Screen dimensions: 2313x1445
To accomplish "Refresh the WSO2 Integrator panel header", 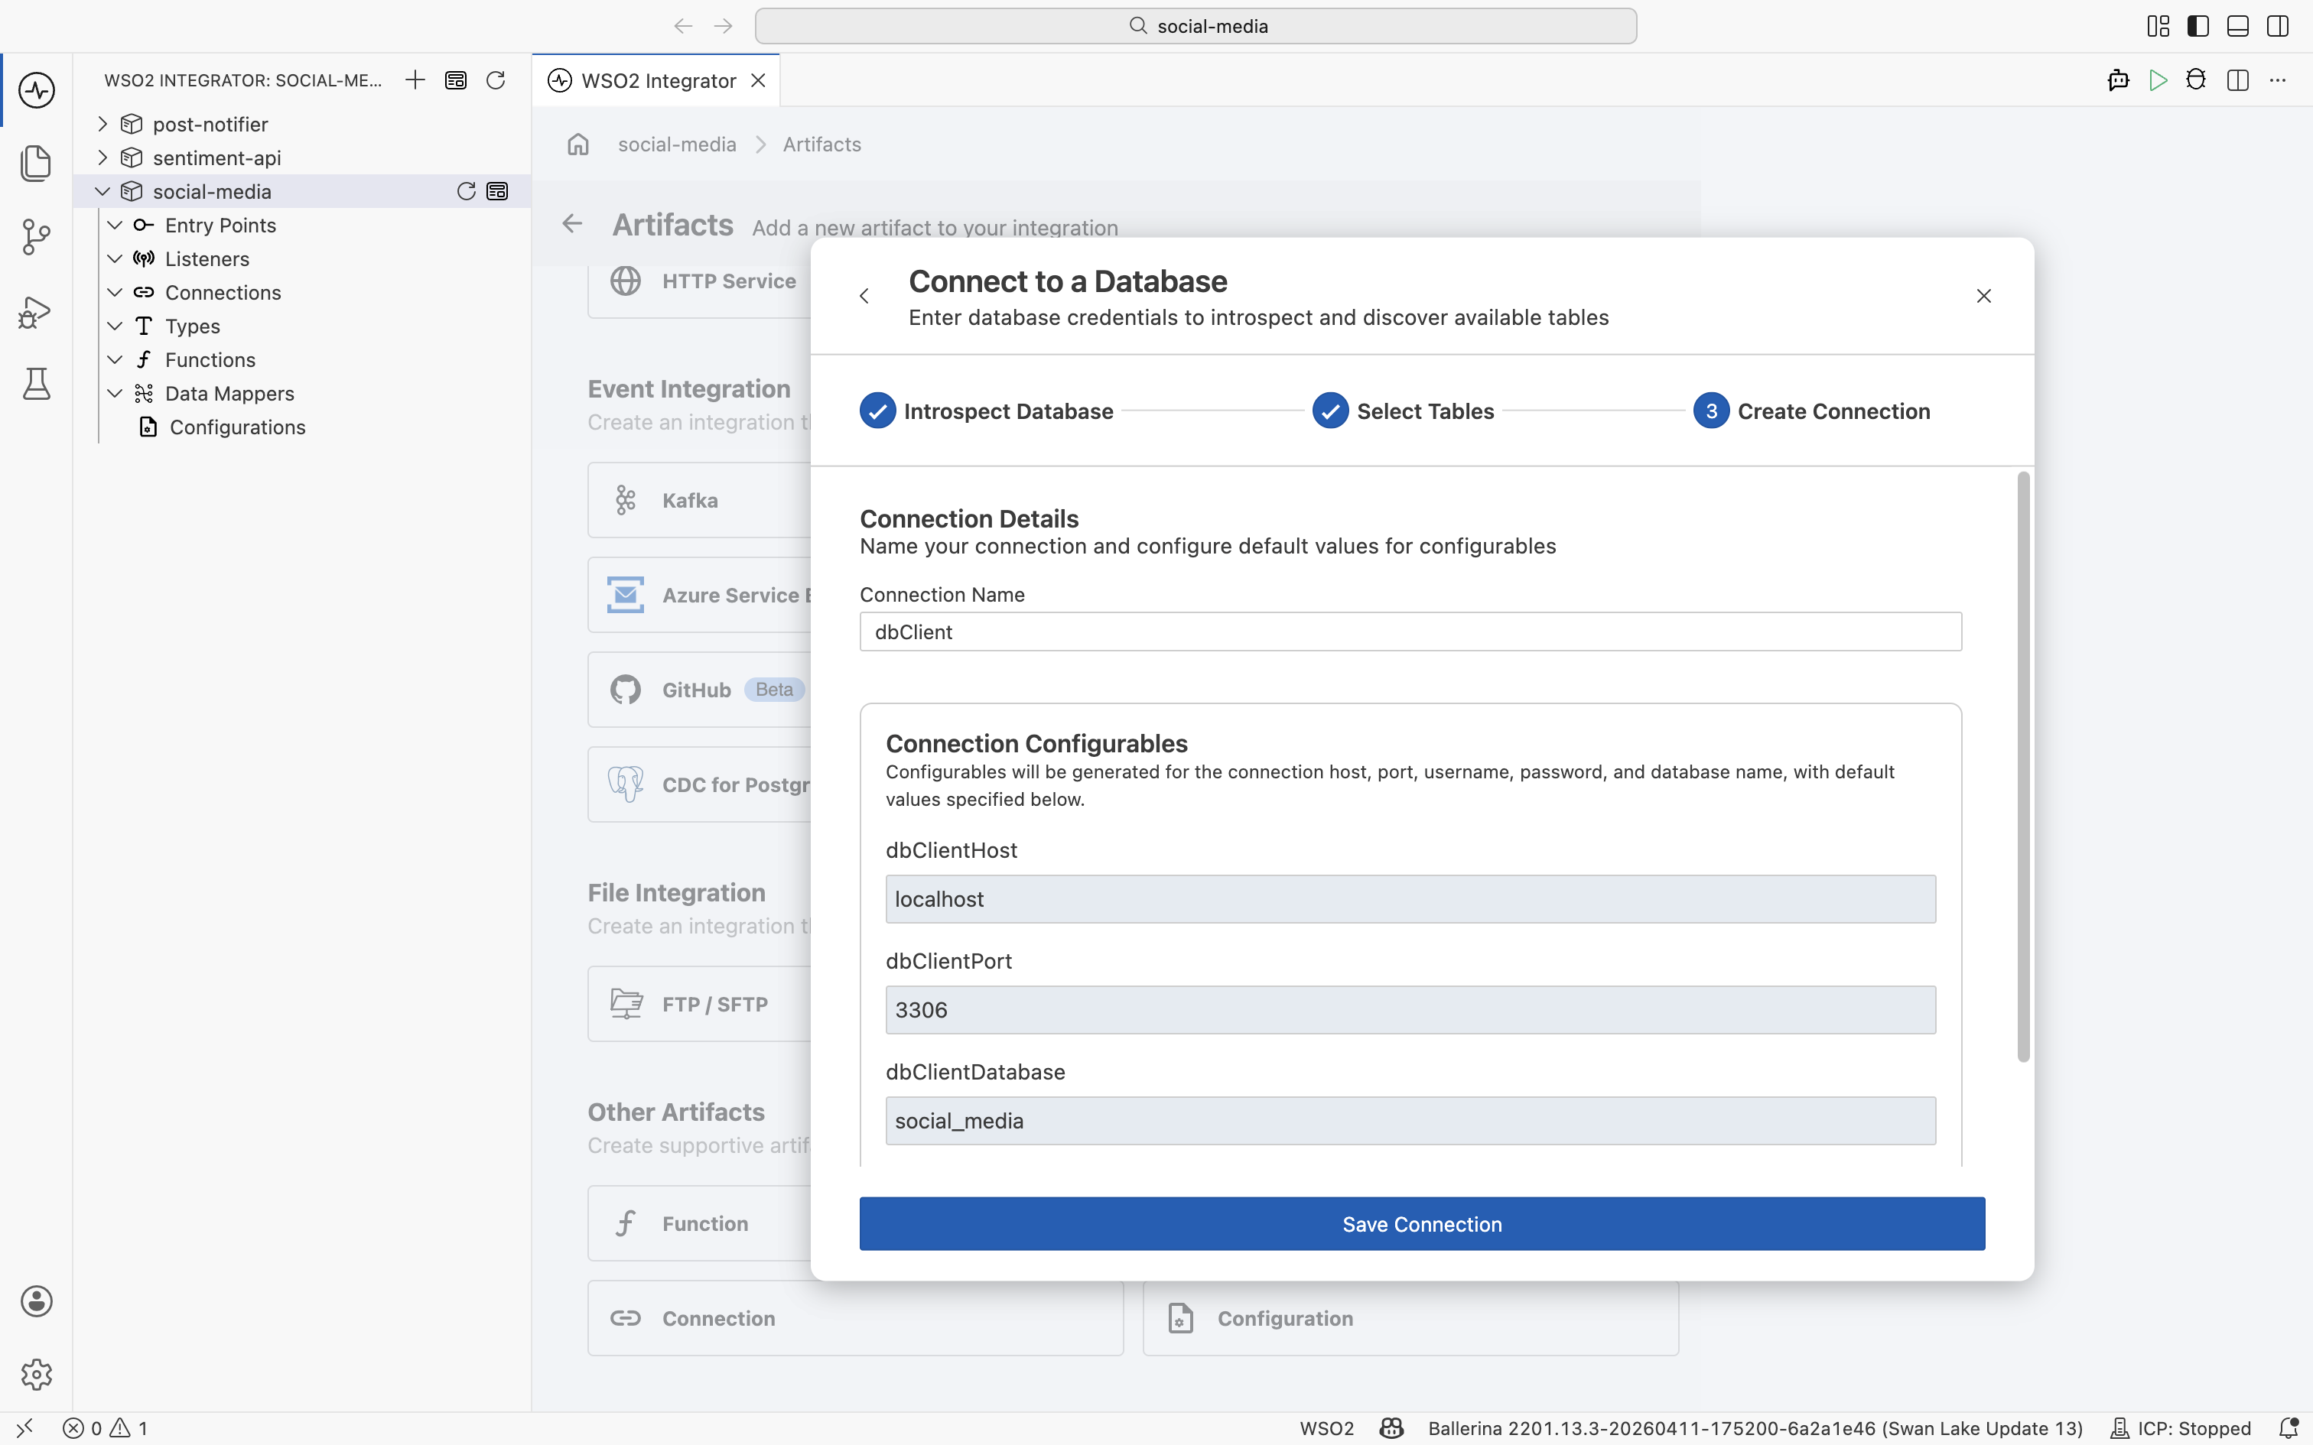I will [495, 80].
